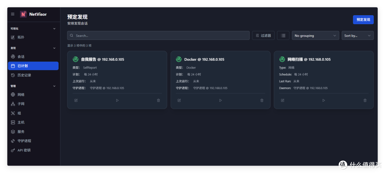Click the 网络扫描 @ 192.168.0.105 title
Image resolution: width=385 pixels, height=173 pixels.
[x=309, y=59]
